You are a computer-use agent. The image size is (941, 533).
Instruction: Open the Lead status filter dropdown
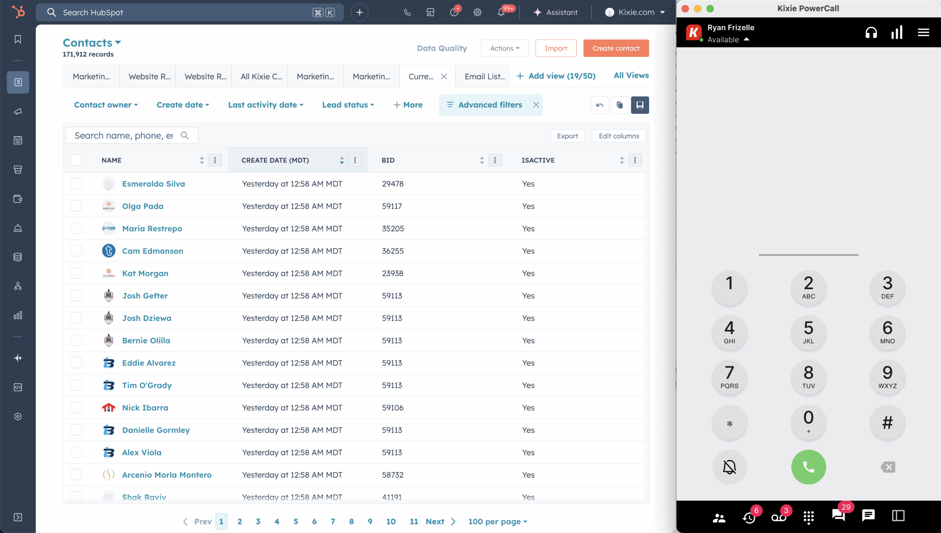pos(348,105)
